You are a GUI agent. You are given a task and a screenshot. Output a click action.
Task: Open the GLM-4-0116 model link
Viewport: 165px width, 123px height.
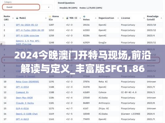tap(22, 109)
